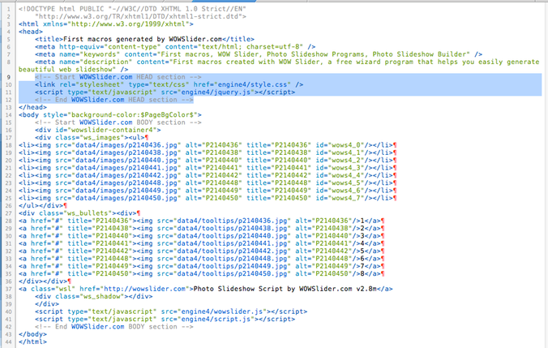This screenshot has height=348, width=548.
Task: Click the image line with id wows4_7
Action: [x=208, y=198]
